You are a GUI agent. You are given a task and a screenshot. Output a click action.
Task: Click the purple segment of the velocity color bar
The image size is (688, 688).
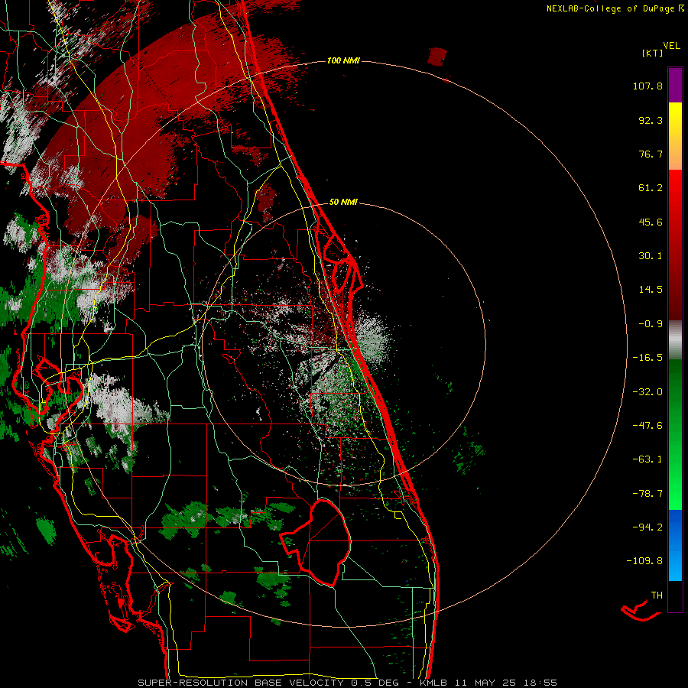click(x=675, y=85)
